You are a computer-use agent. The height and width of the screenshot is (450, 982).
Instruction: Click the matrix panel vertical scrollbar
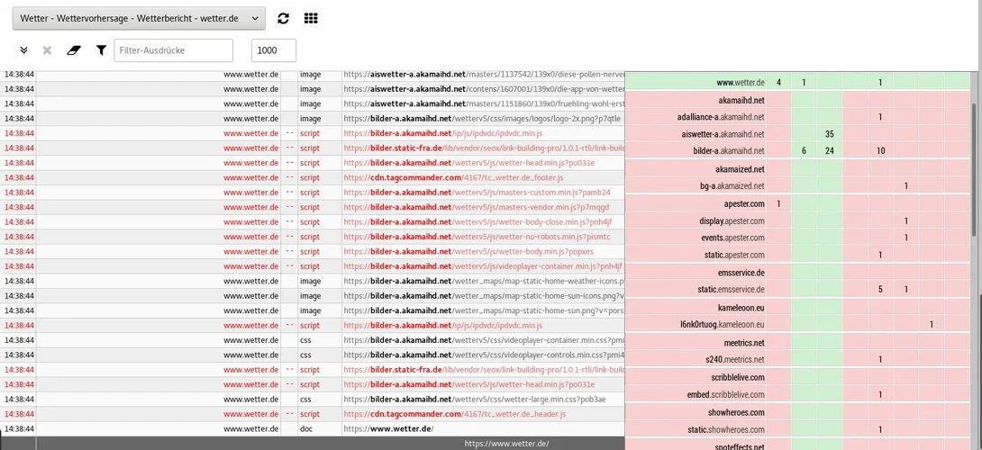(974, 169)
